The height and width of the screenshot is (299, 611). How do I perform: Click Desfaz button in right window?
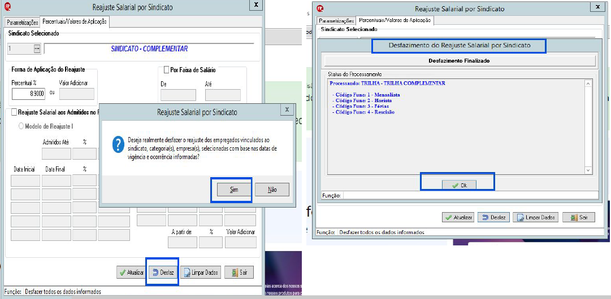pos(493,217)
